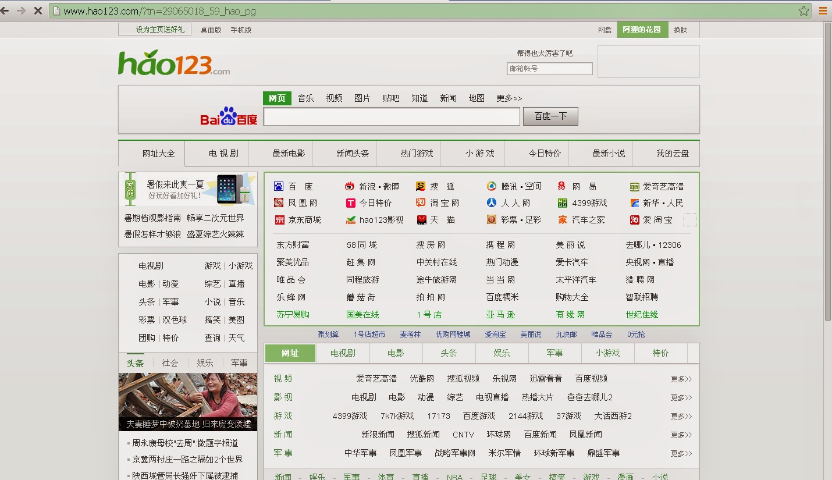
Task: Open the 苏宁易购 link
Action: (x=293, y=315)
